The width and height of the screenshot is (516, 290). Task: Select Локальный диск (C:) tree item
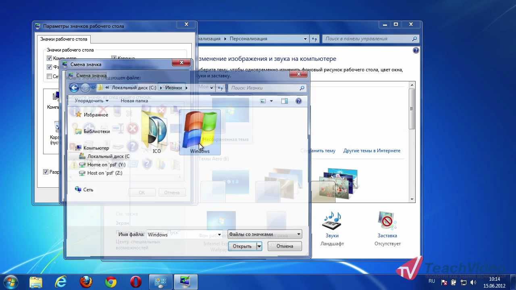click(108, 156)
